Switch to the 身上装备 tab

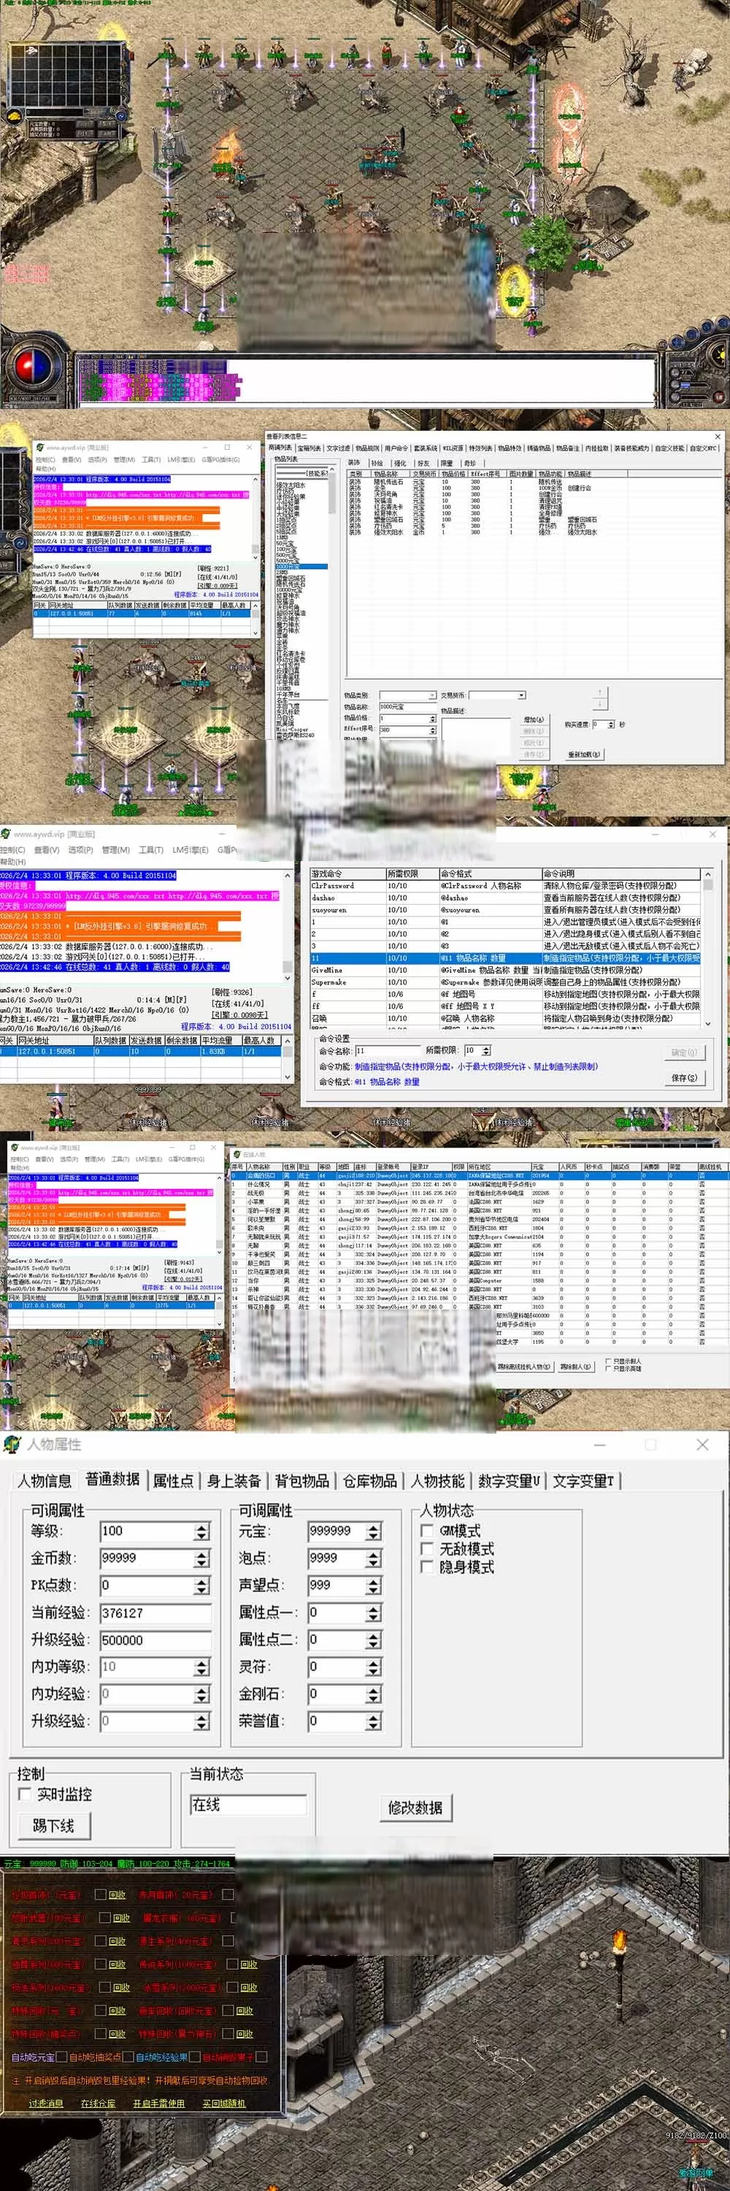[x=234, y=1481]
